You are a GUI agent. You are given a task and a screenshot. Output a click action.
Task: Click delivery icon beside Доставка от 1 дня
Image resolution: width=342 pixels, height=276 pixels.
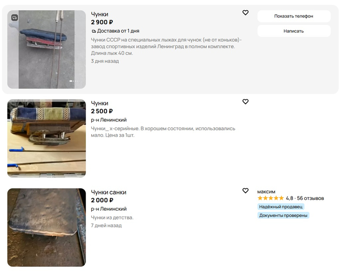[94, 31]
